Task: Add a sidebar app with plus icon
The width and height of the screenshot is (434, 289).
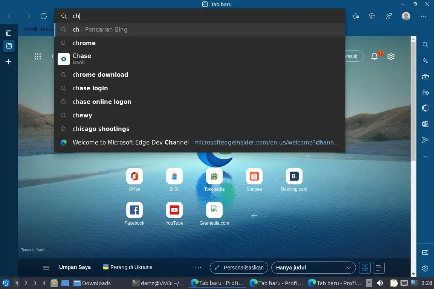Action: 425,157
